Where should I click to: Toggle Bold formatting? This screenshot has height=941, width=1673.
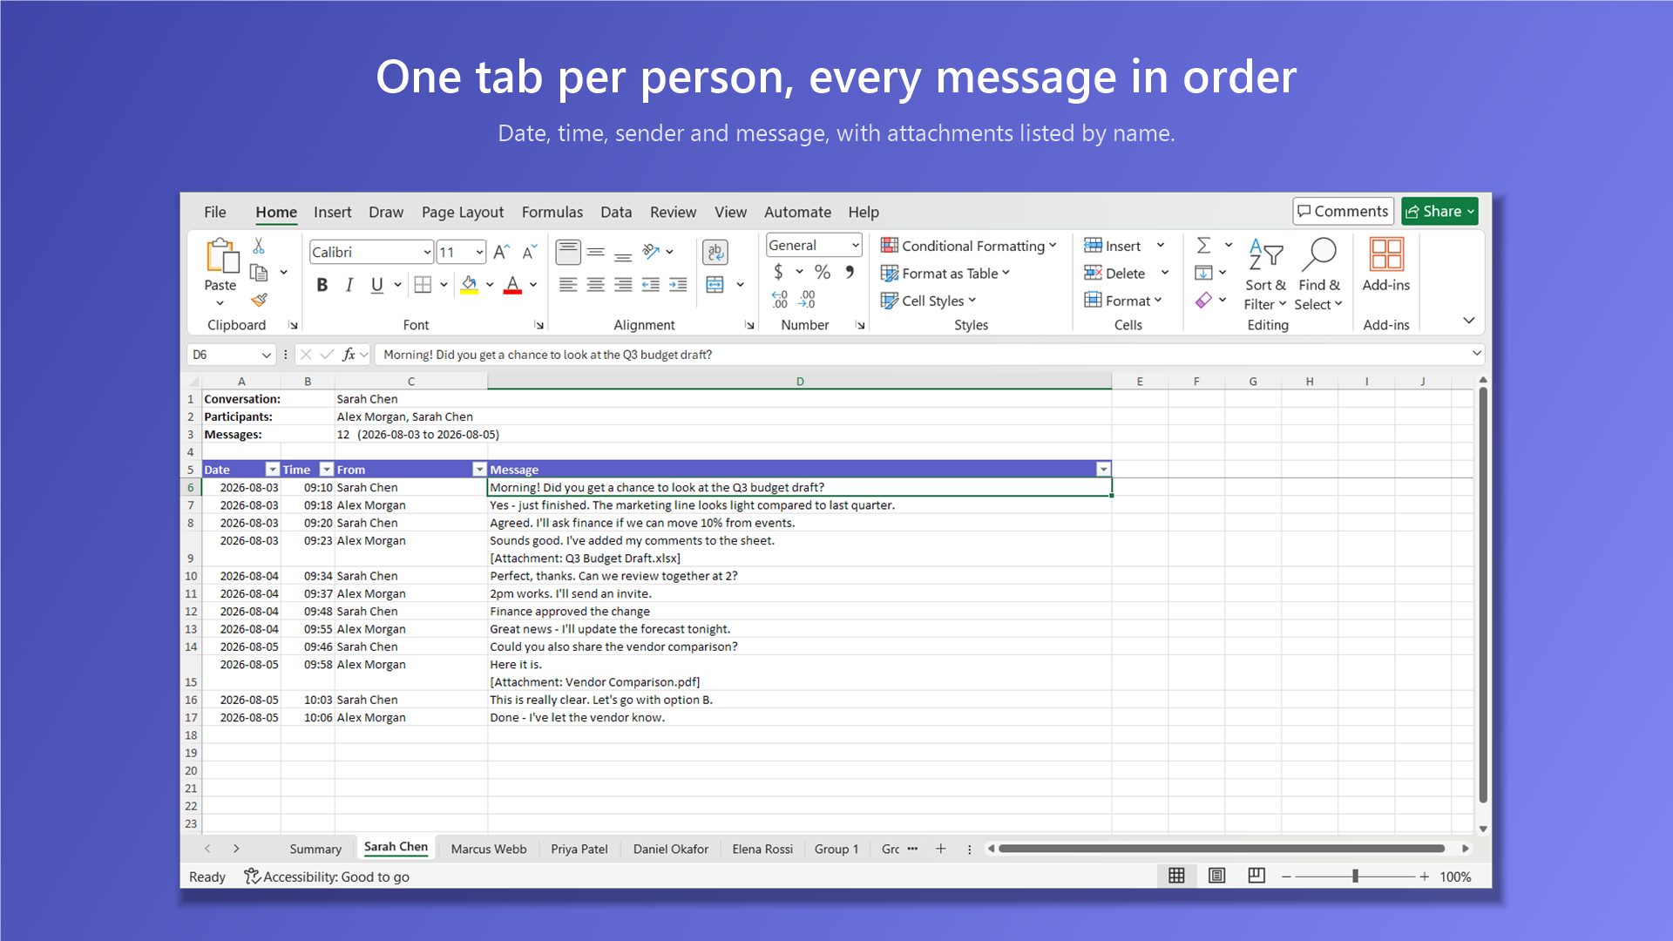point(322,285)
